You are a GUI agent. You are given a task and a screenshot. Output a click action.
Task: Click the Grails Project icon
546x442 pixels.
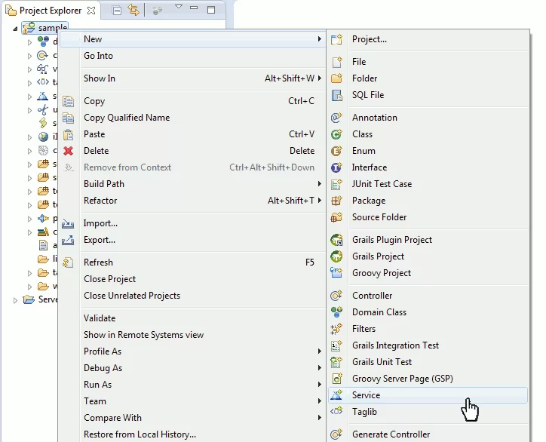(x=336, y=256)
